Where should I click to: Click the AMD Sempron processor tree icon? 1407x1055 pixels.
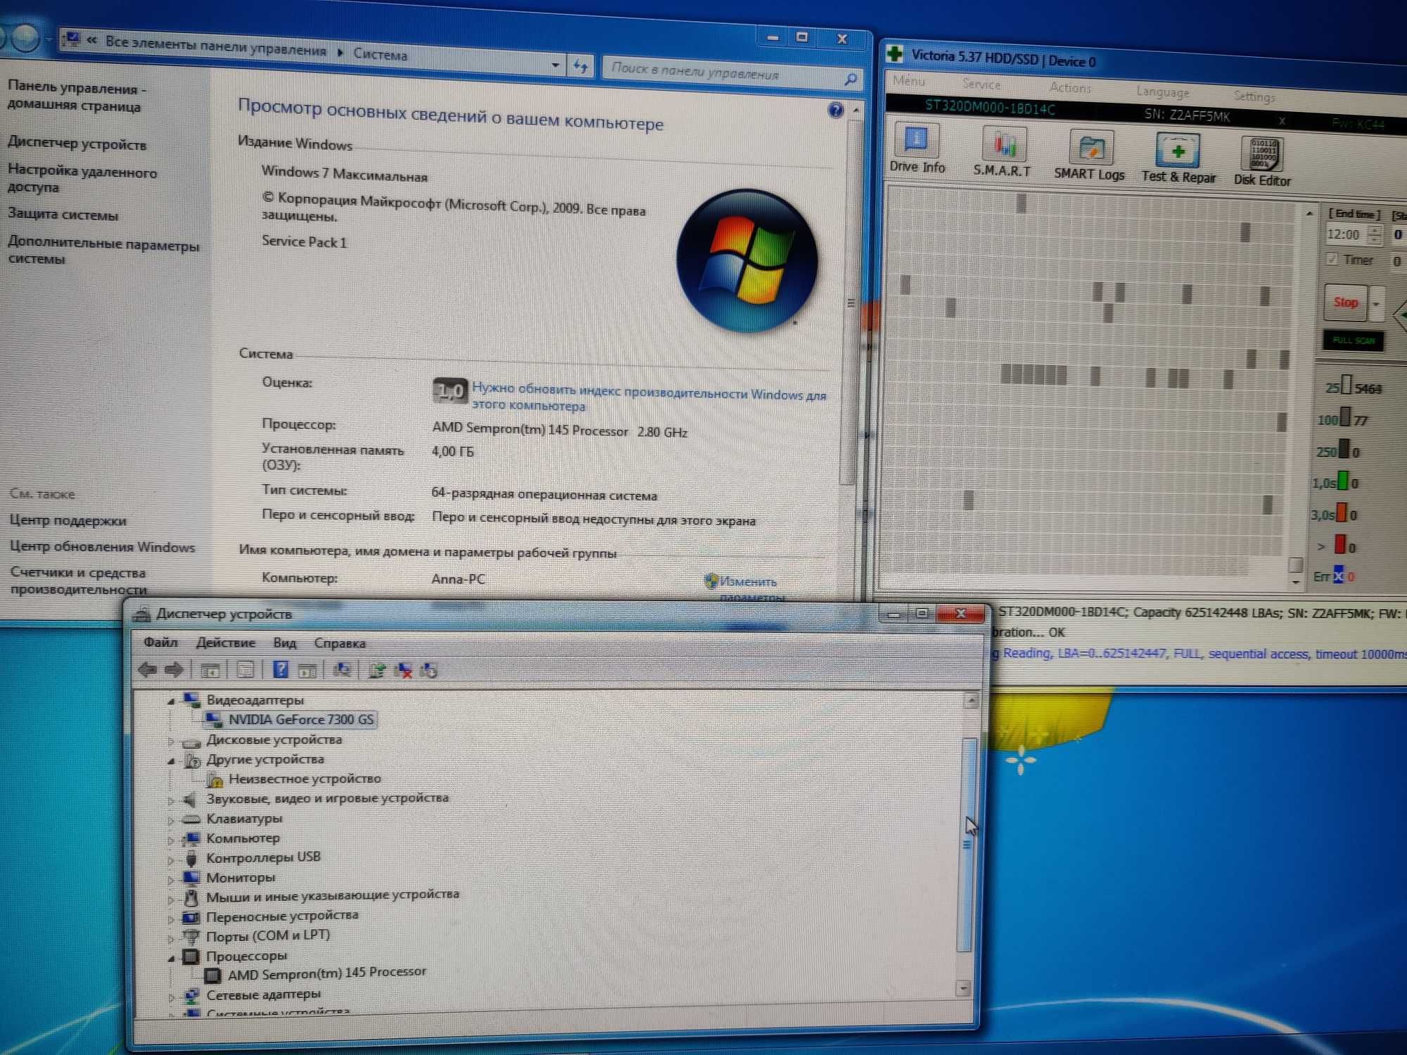[212, 976]
